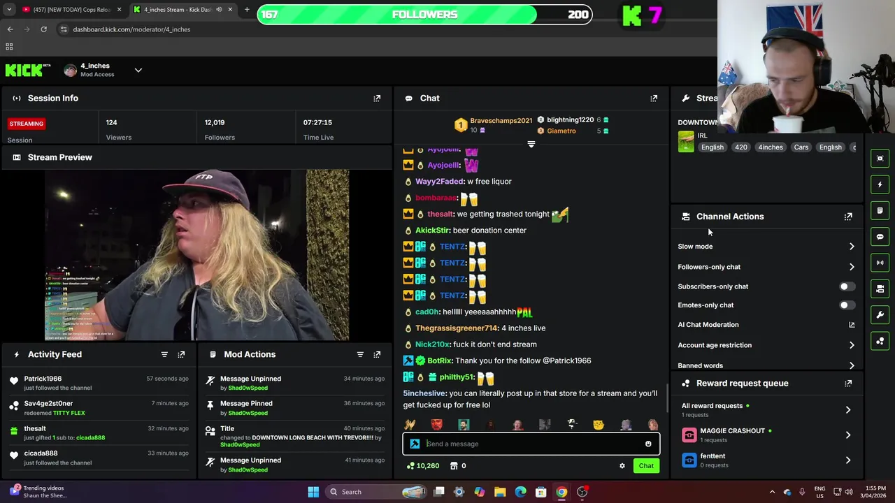895x503 pixels.
Task: Click the Message Pinned mod action entry
Action: (294, 408)
